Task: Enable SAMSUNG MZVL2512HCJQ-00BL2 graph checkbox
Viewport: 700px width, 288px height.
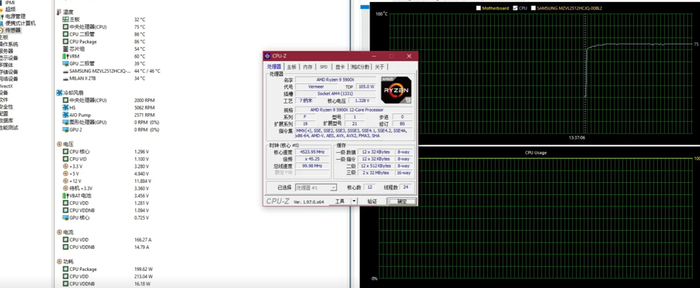Action: [533, 8]
